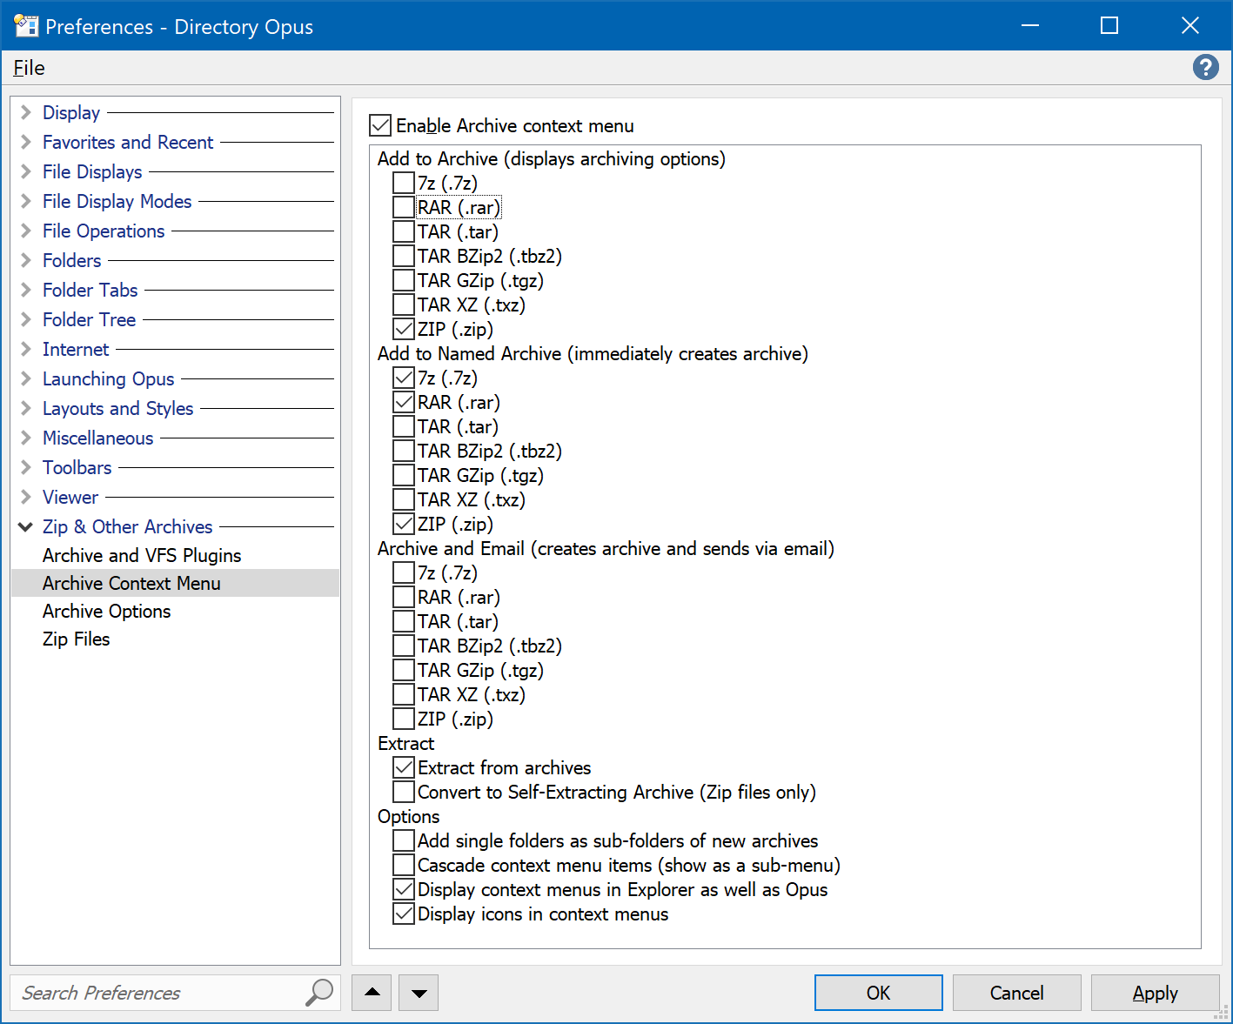Expand the File Operations category
The height and width of the screenshot is (1024, 1233).
(25, 231)
